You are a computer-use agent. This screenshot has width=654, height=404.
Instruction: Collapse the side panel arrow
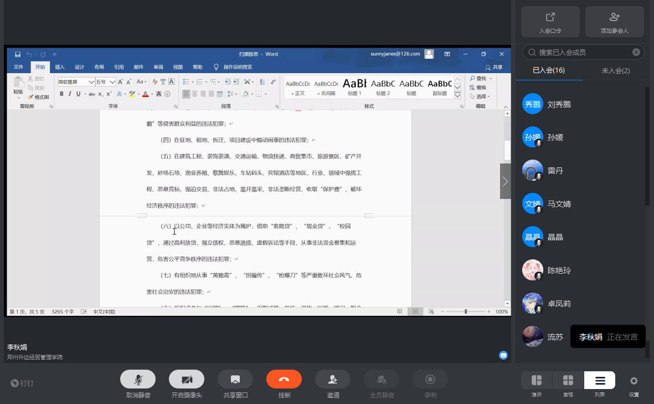pos(505,181)
